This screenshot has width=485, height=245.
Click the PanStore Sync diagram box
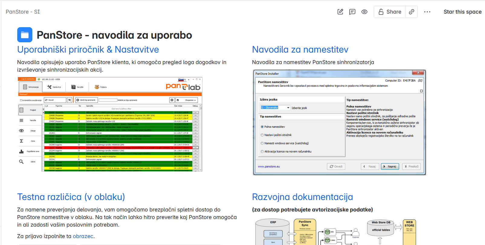point(305,232)
